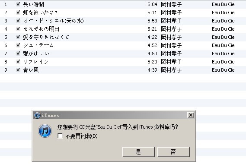This screenshot has height=164, width=246.
Task: Toggle checkbox for それぞれの明日
Action: tap(18, 29)
